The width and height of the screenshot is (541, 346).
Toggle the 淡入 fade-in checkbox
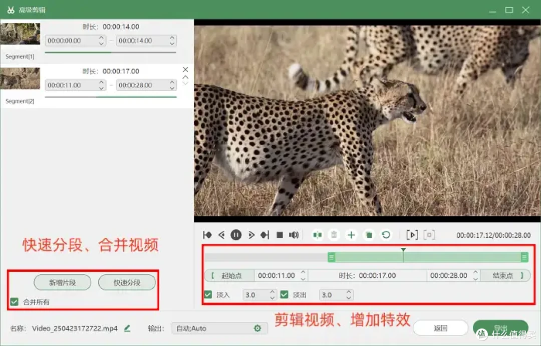pyautogui.click(x=208, y=294)
